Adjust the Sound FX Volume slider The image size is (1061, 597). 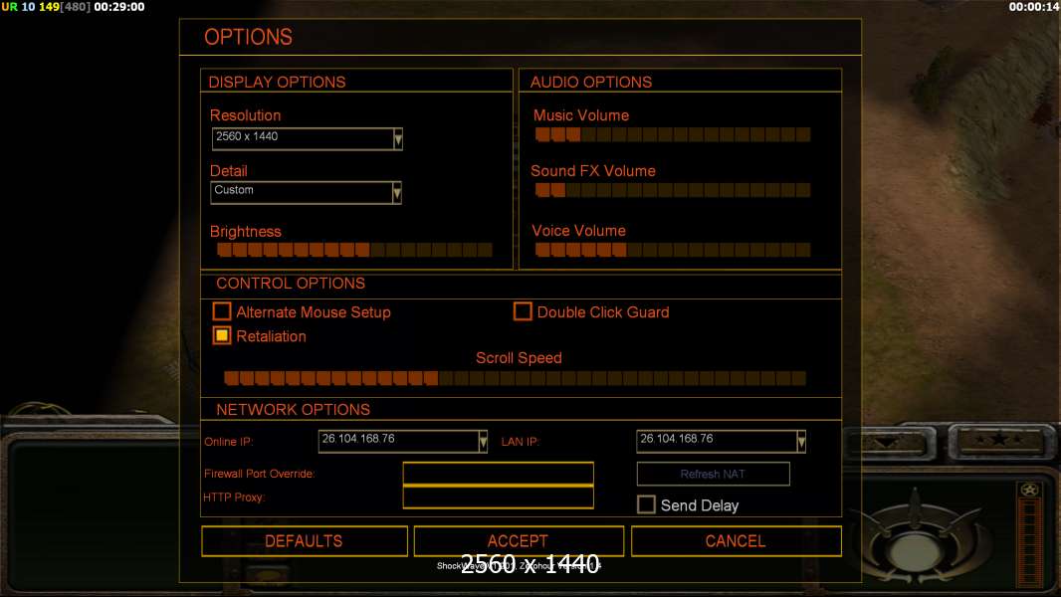673,190
